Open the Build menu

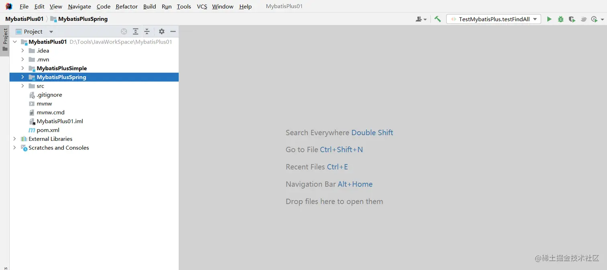(149, 6)
